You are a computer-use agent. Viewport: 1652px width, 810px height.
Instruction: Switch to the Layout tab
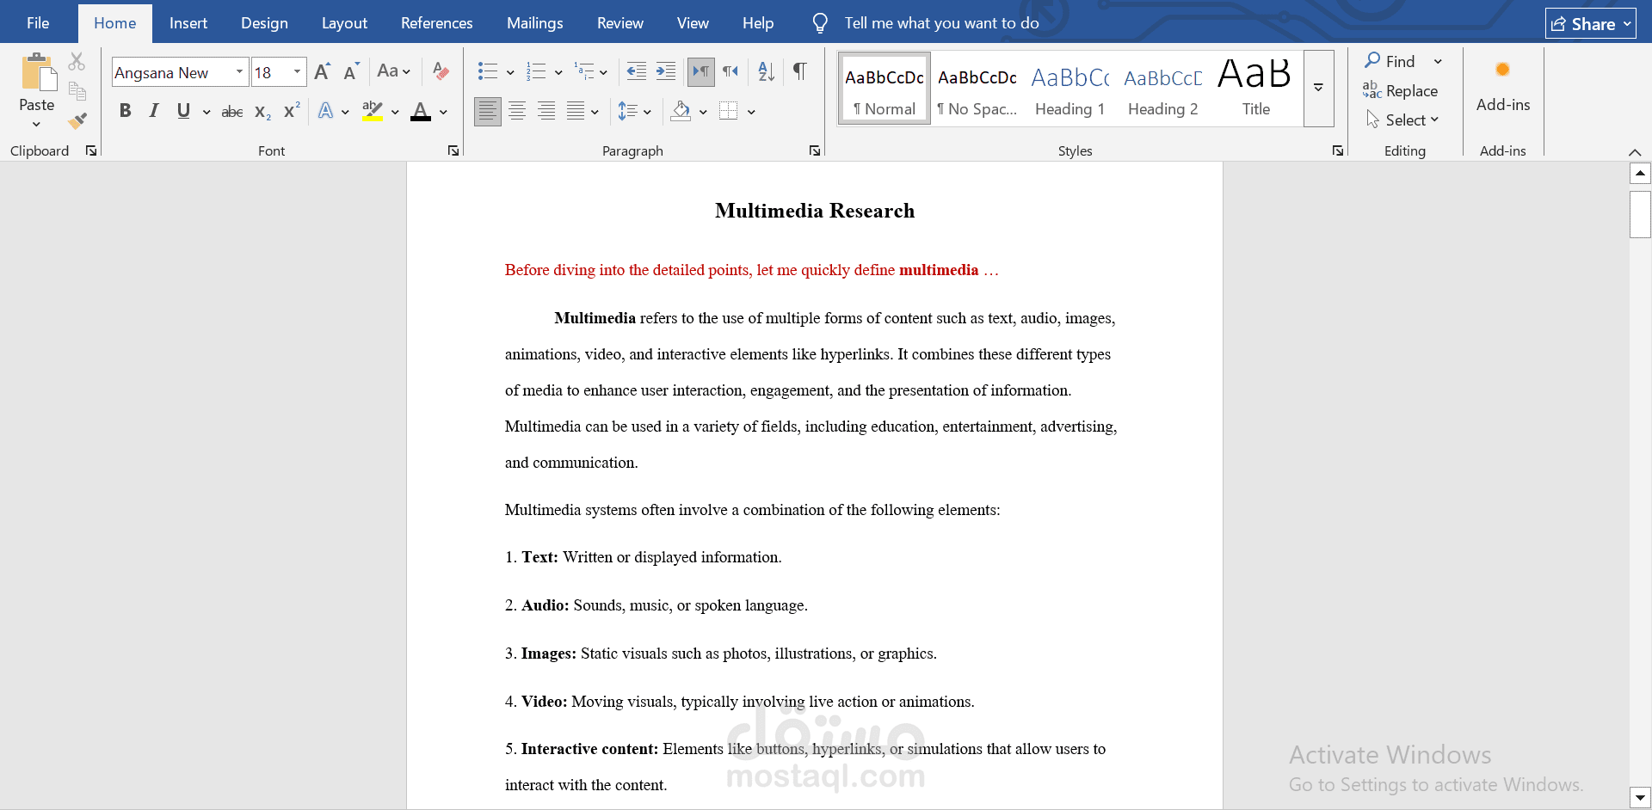tap(344, 23)
